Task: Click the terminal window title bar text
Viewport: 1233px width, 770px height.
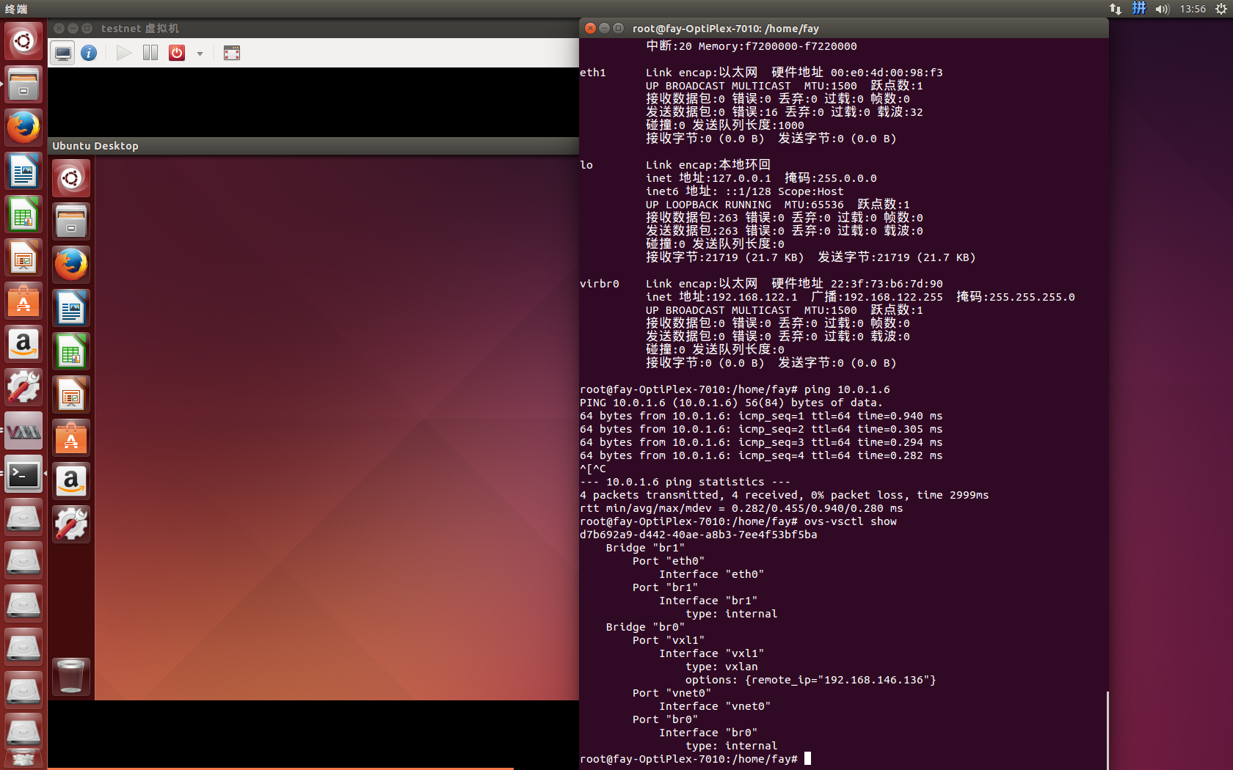Action: coord(726,29)
